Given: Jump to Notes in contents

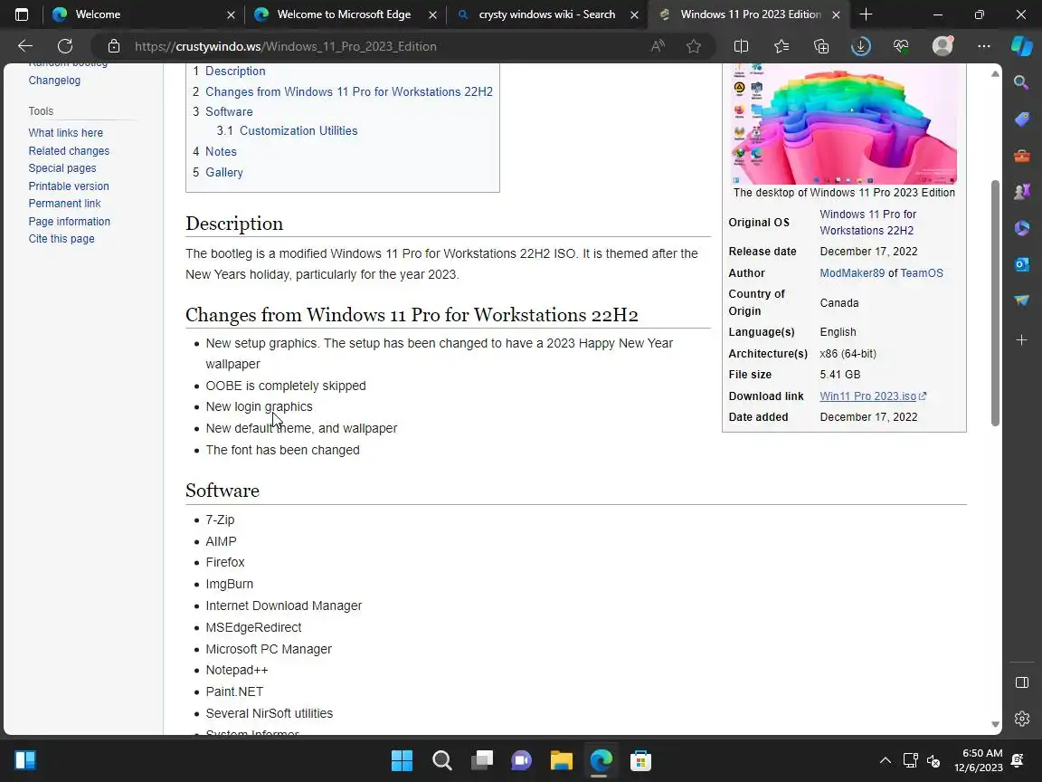Looking at the screenshot, I should tap(221, 152).
